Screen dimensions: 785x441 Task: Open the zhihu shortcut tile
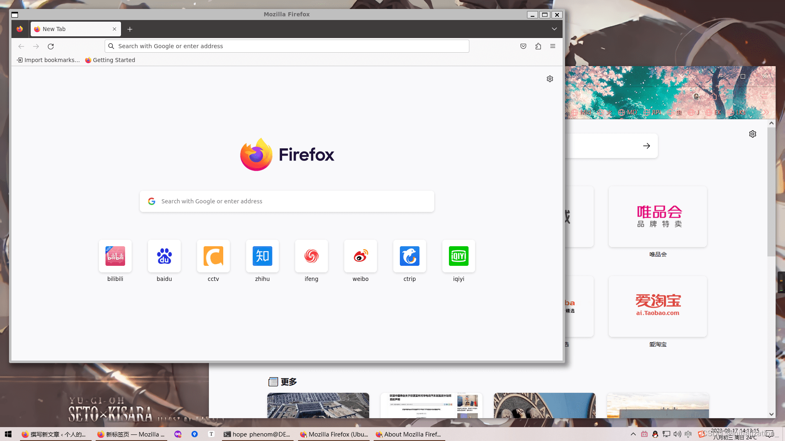[262, 256]
